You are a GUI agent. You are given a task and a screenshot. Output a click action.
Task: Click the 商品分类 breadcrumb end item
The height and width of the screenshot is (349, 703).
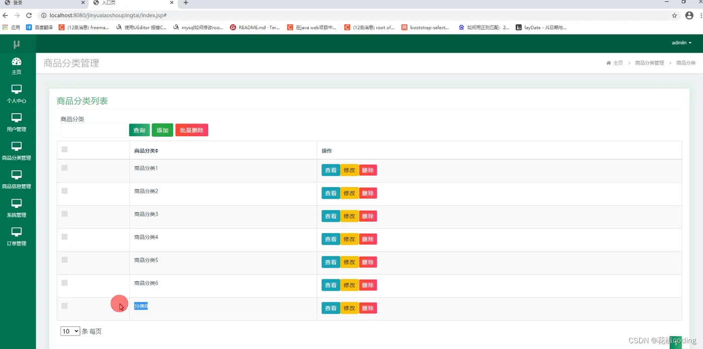point(686,63)
